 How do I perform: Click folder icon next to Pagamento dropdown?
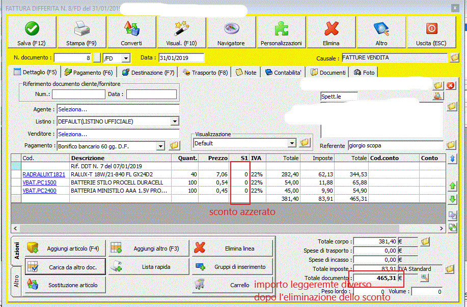tap(174, 146)
